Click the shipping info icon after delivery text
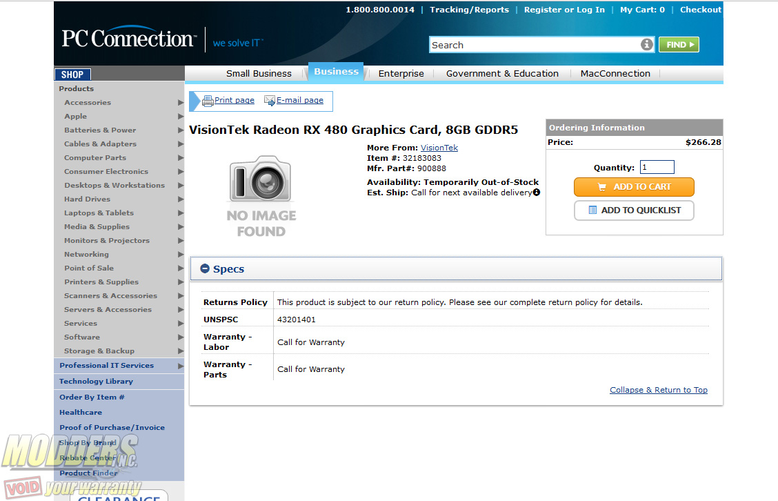Image resolution: width=778 pixels, height=501 pixels. [537, 192]
